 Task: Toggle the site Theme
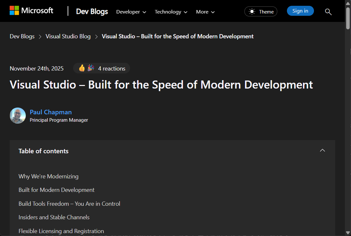pos(261,11)
